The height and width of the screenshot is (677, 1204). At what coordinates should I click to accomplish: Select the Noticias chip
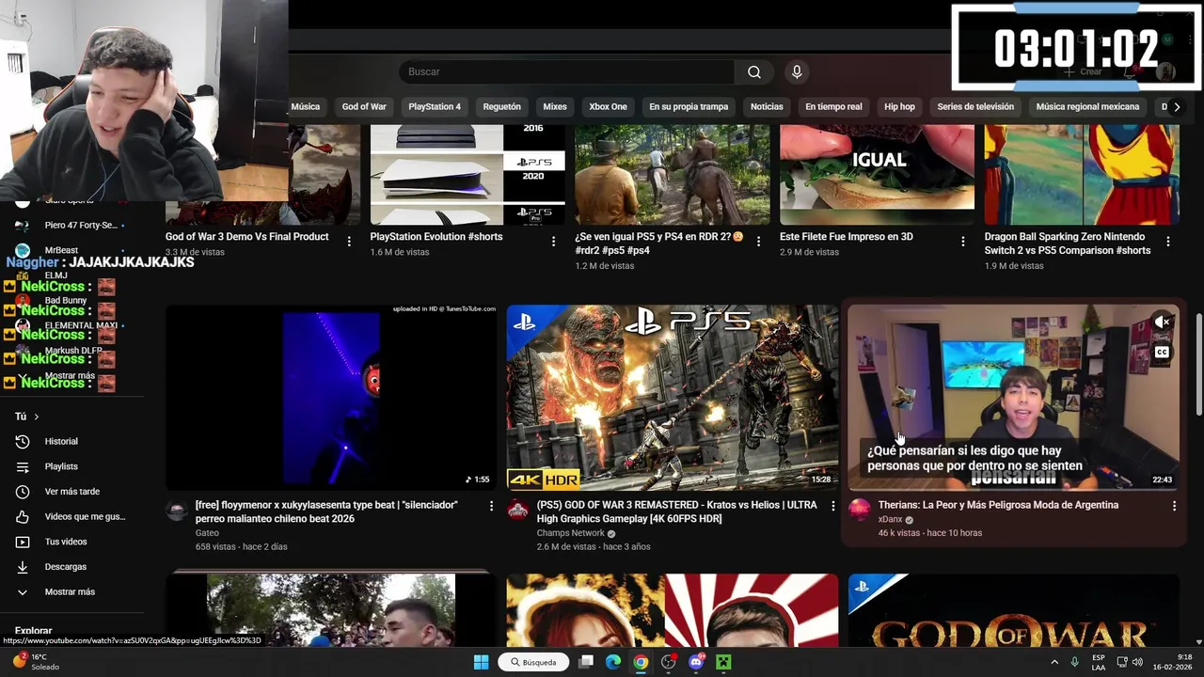(767, 107)
